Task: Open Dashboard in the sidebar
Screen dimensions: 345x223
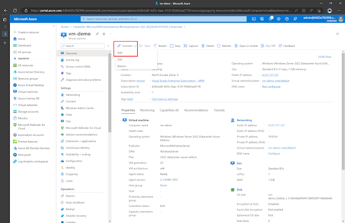Action: point(22,45)
